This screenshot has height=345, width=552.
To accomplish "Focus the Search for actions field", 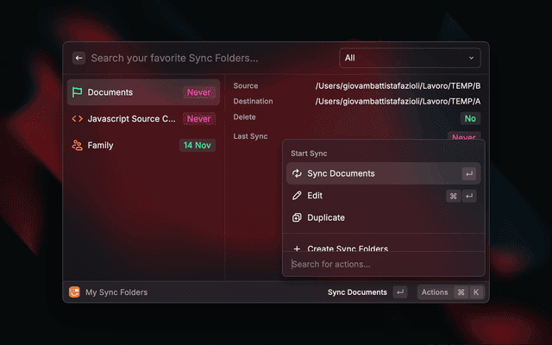I will [x=379, y=264].
